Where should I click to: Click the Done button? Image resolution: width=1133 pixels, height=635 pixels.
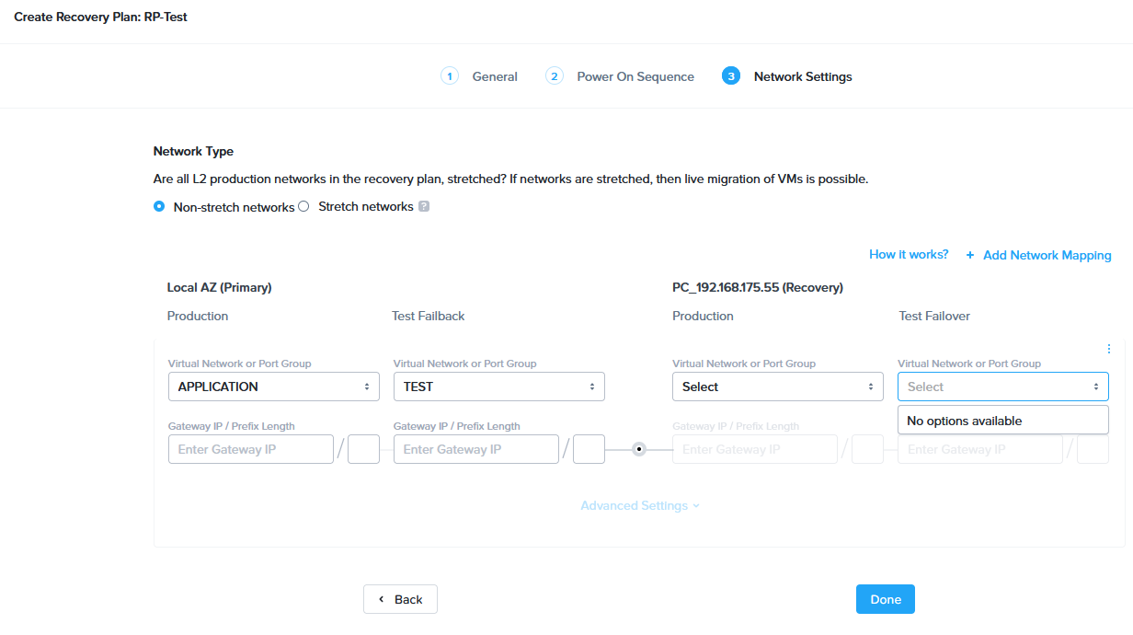point(886,599)
